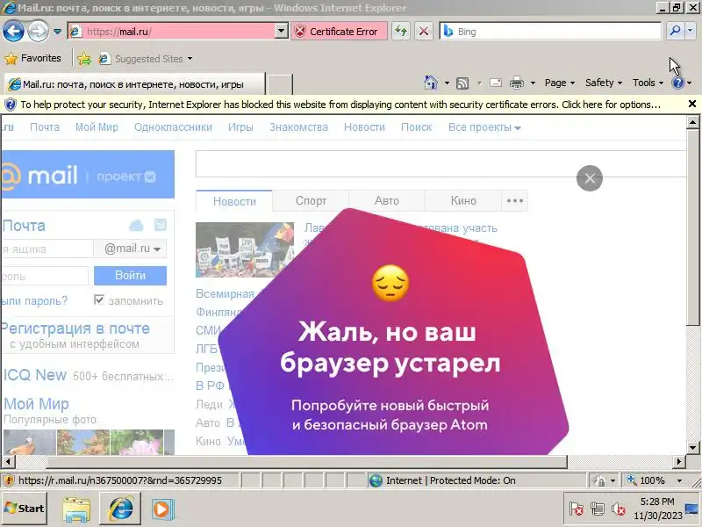Expand the address bar URL history dropdown
The image size is (702, 527).
[281, 32]
